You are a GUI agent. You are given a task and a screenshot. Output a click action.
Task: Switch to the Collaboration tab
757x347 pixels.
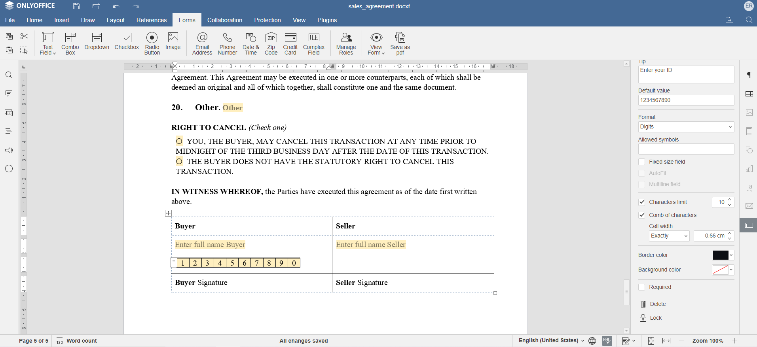[224, 20]
